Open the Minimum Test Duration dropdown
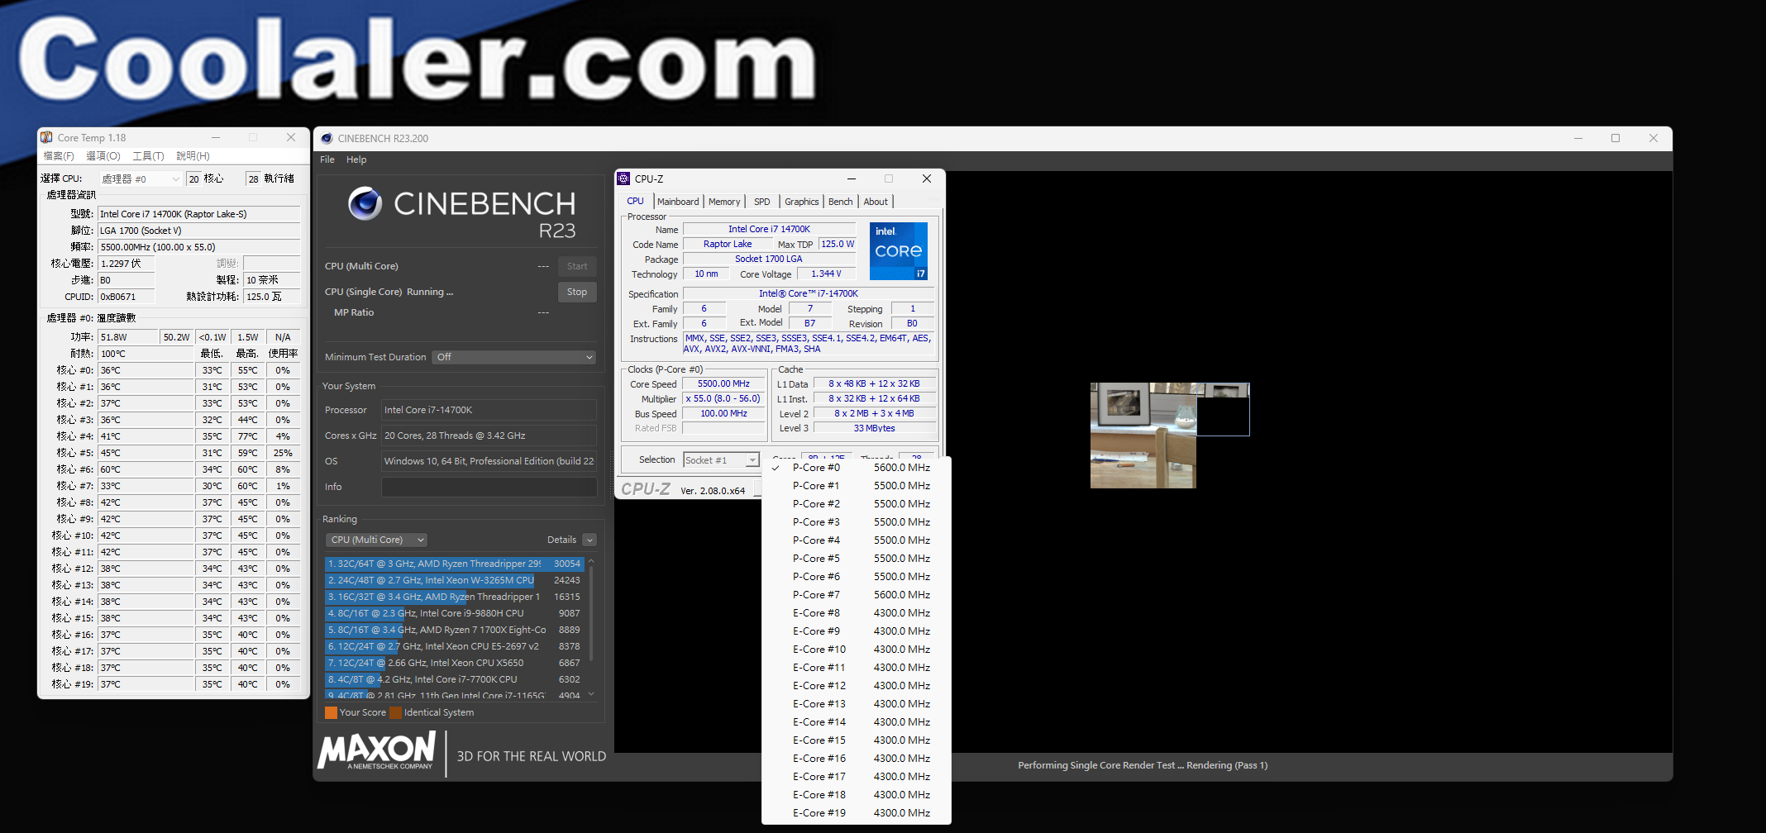This screenshot has width=1766, height=833. click(514, 357)
